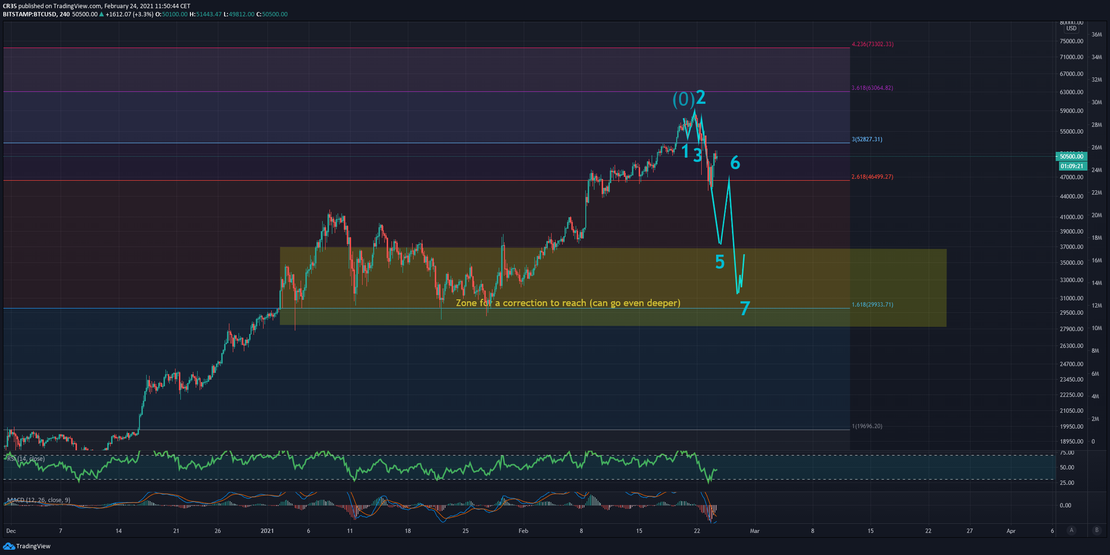
Task: Toggle the auto scale 'A' button
Action: point(1071,530)
